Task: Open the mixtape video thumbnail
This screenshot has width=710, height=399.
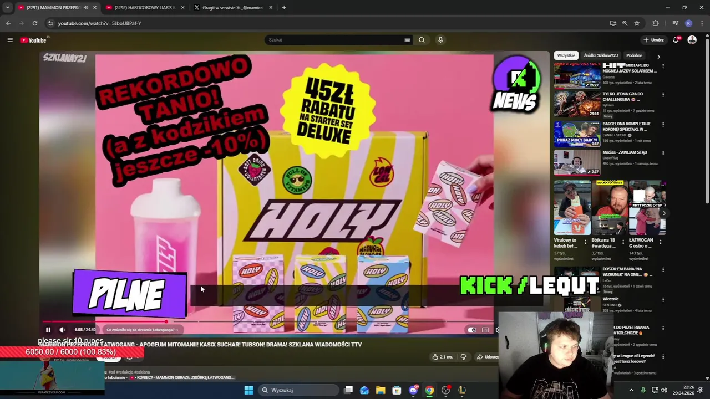Action: [x=577, y=76]
